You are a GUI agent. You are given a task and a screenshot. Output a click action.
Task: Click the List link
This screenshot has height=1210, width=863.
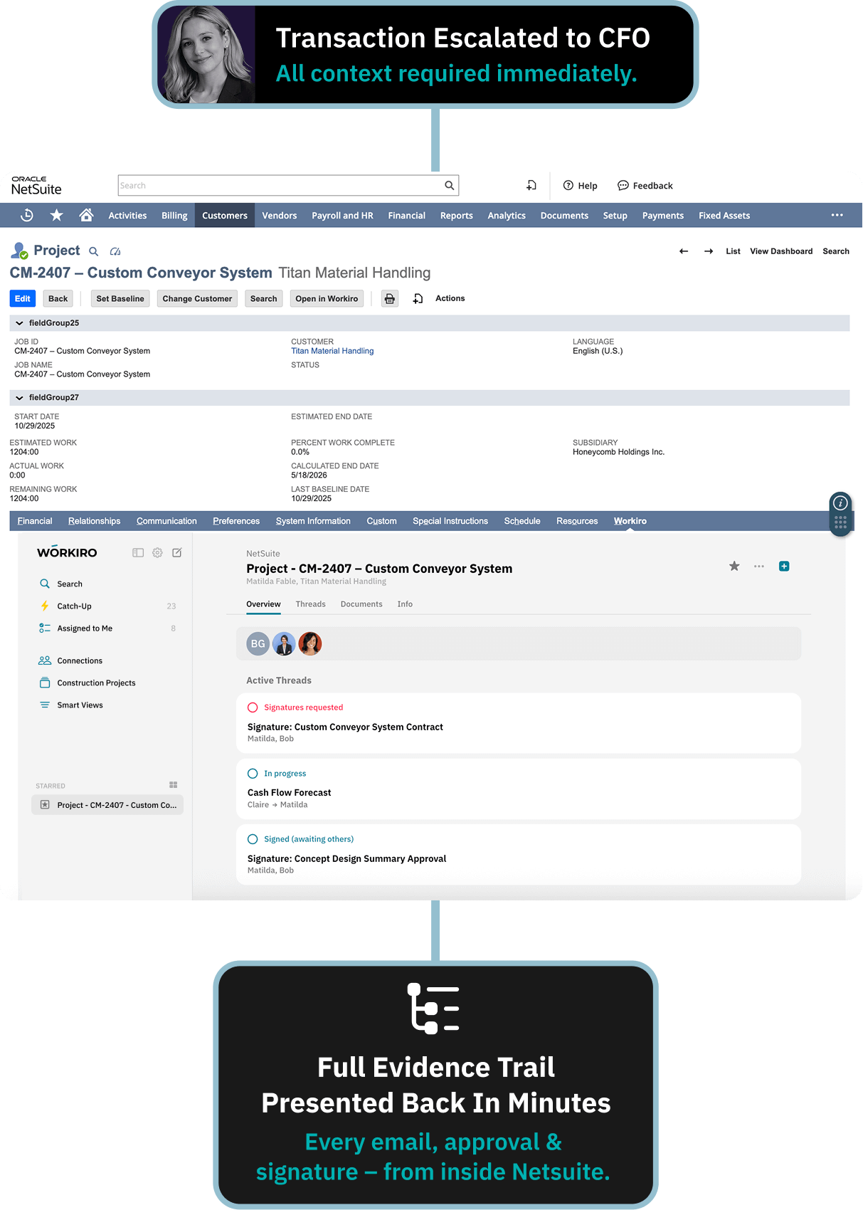tap(733, 251)
